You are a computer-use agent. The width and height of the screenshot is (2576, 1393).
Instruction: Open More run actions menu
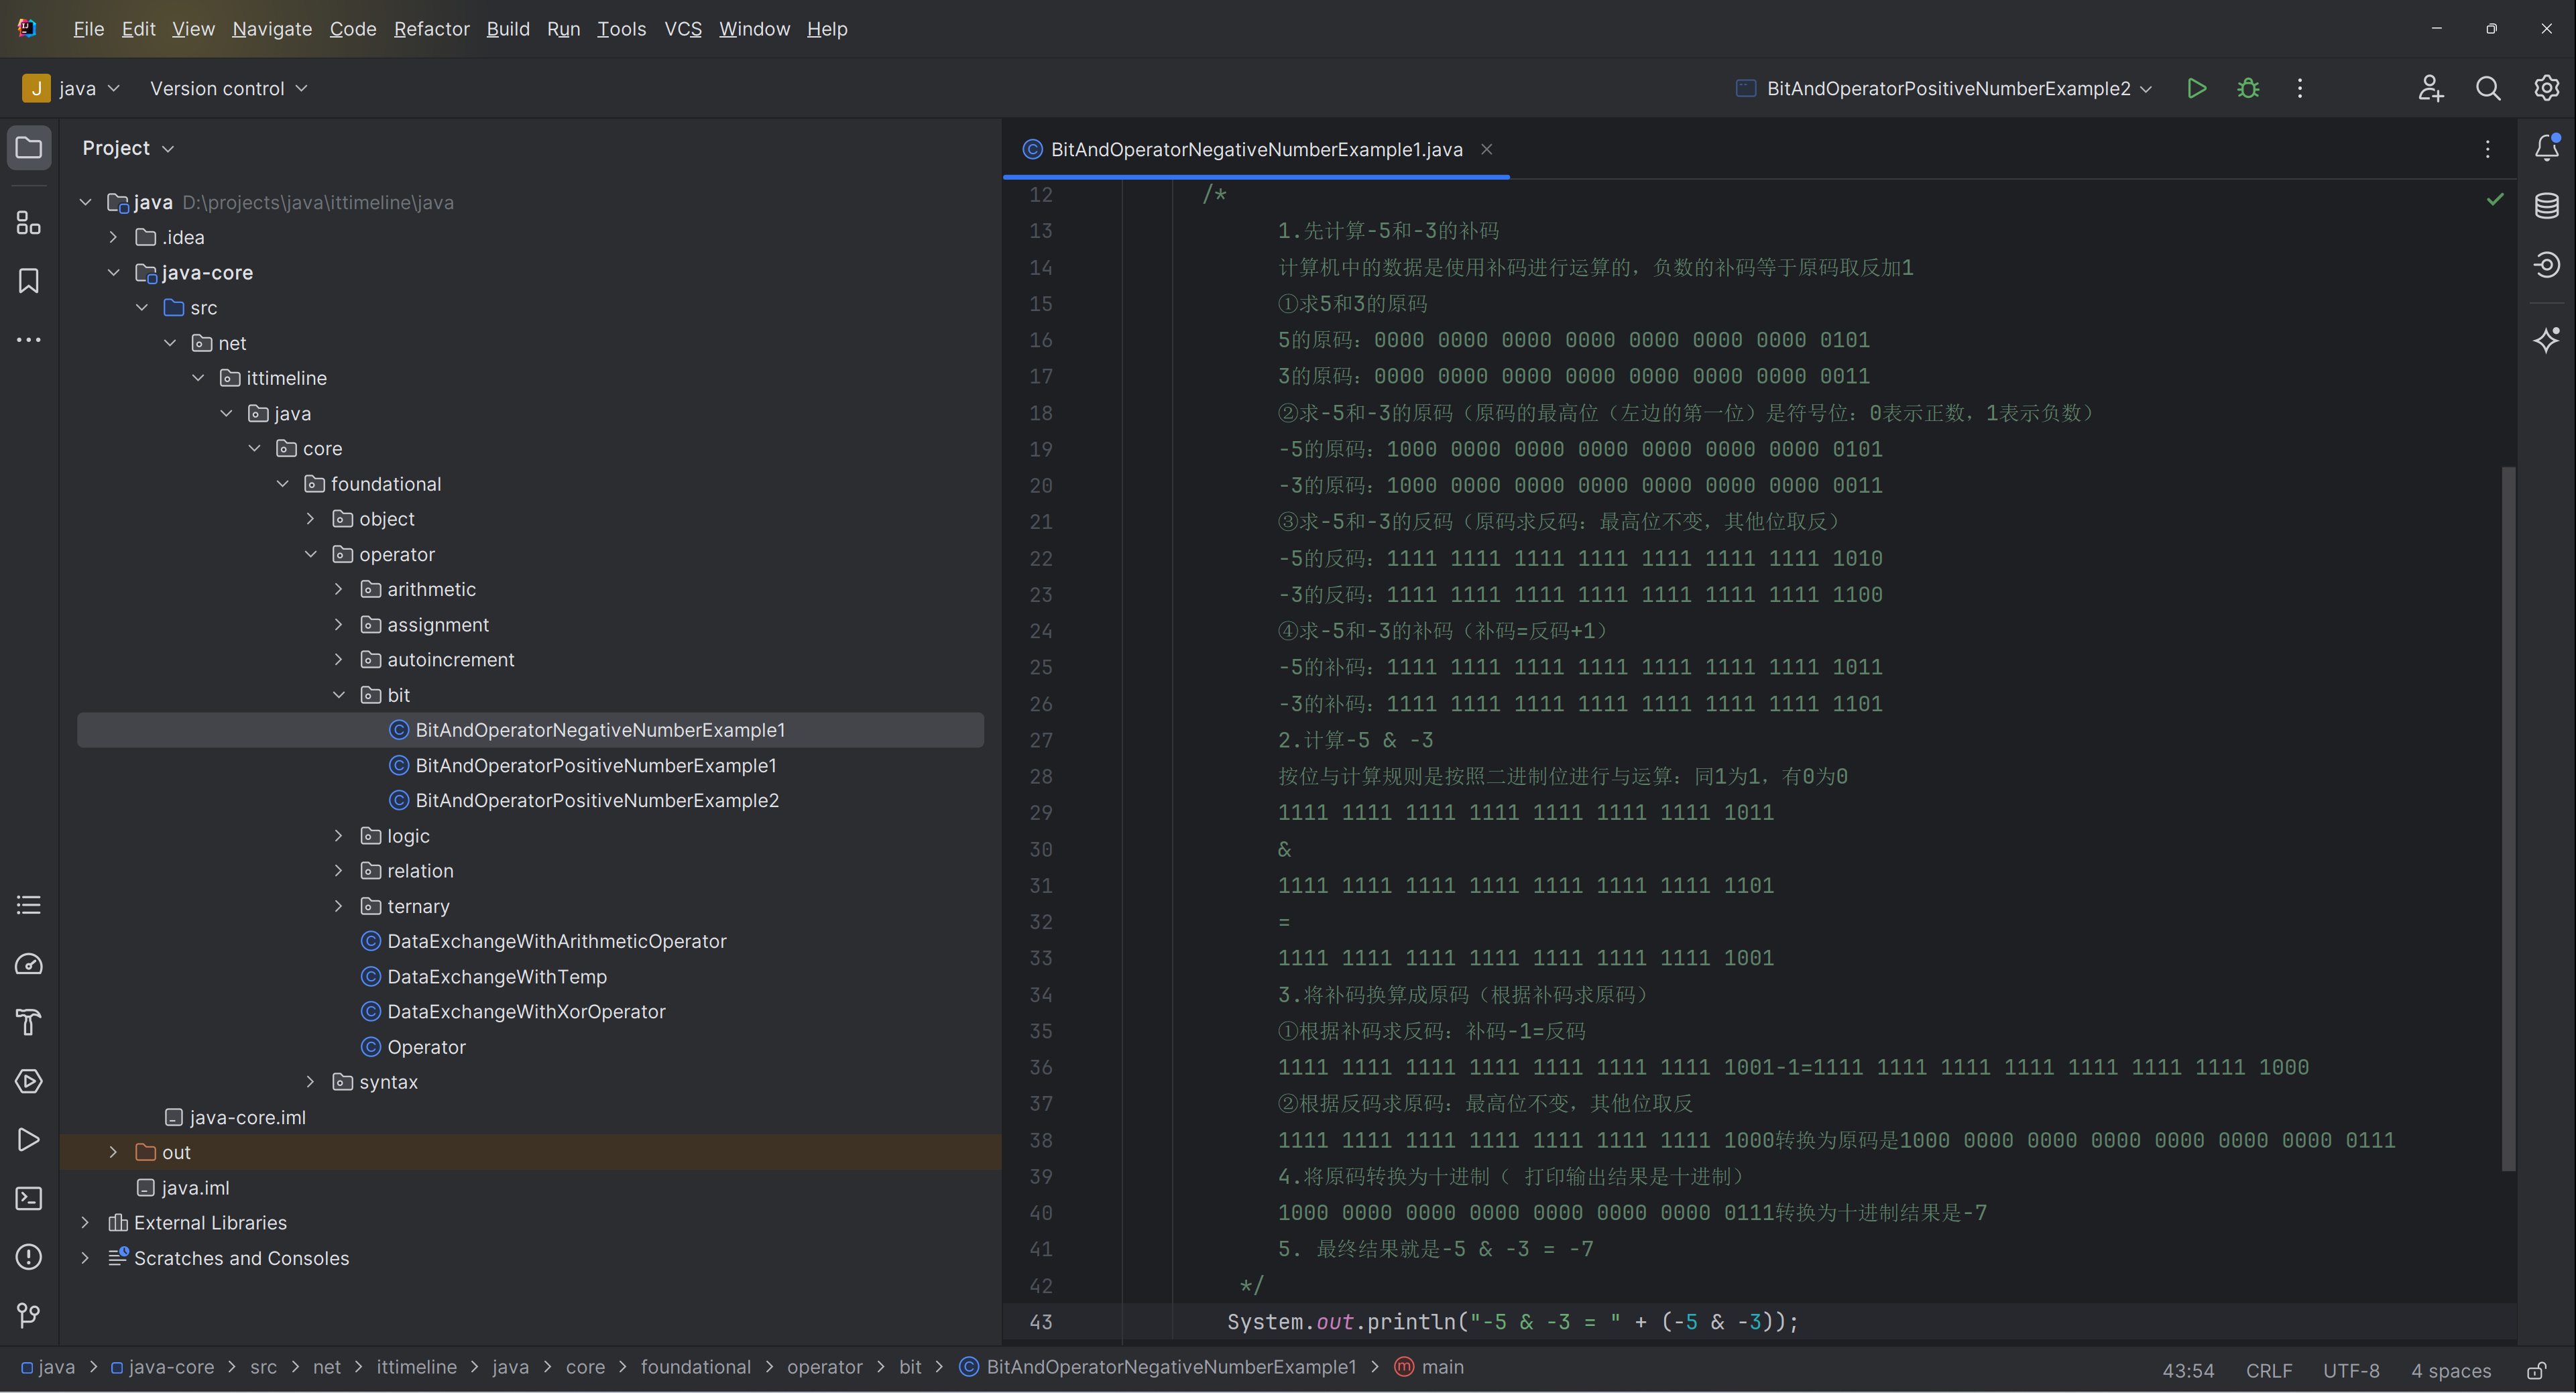coord(2300,88)
